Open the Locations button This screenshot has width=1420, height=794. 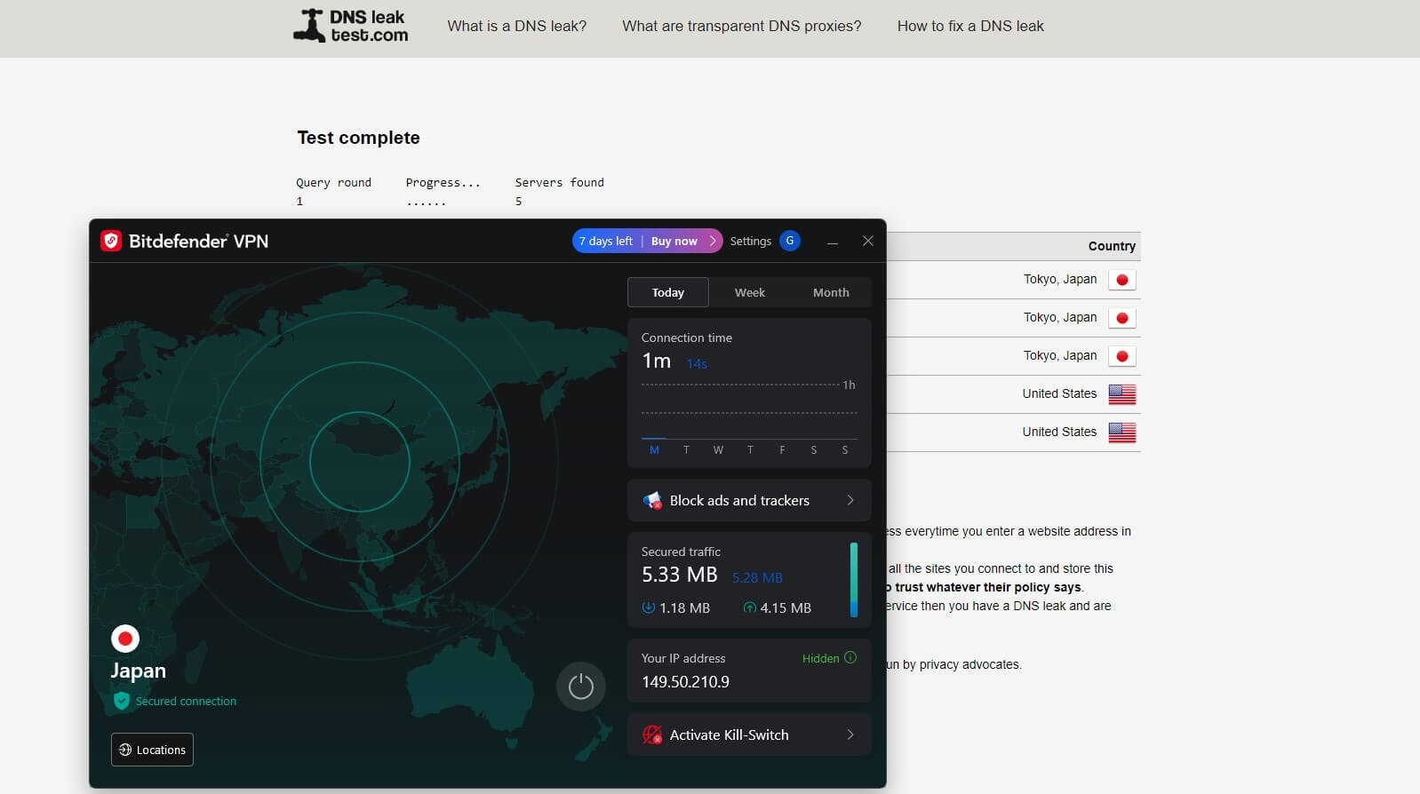(152, 750)
